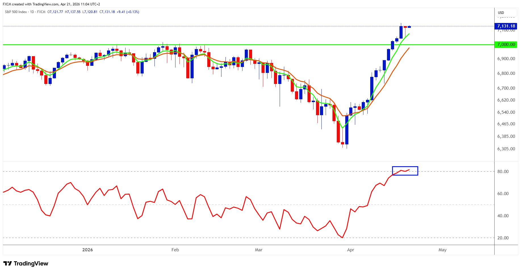Viewport: 521px width, 272px height.
Task: Click the 6,305.00 label on price scale
Action: click(506, 149)
